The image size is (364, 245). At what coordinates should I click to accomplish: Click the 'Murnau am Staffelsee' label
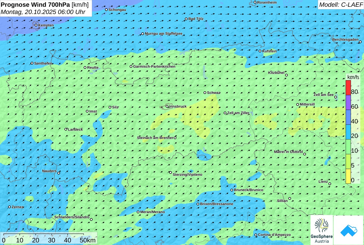coord(164,33)
